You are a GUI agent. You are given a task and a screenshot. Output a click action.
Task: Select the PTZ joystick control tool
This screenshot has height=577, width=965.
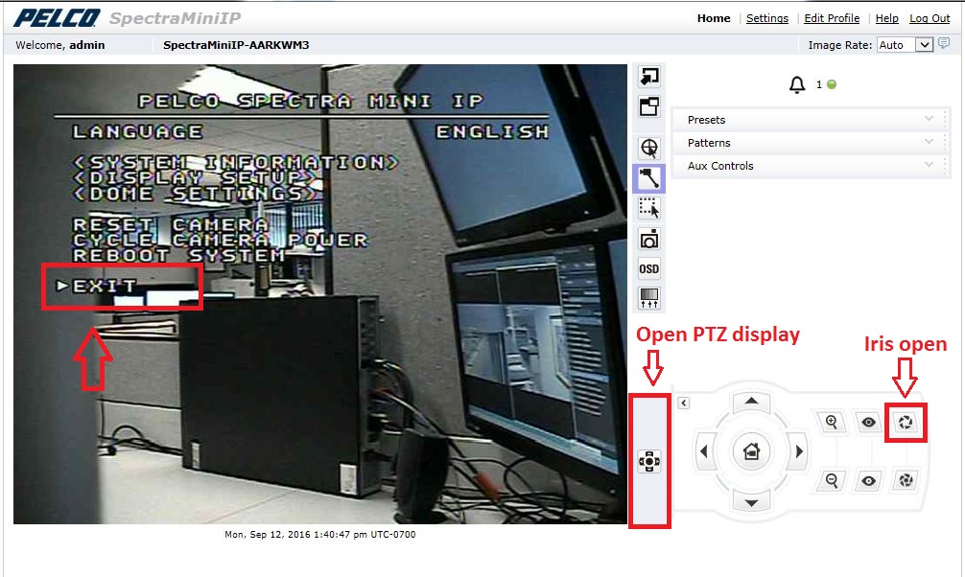click(648, 178)
